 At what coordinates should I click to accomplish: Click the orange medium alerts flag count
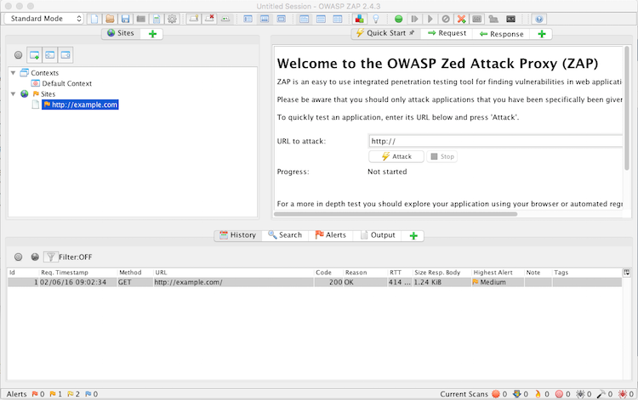pyautogui.click(x=56, y=394)
